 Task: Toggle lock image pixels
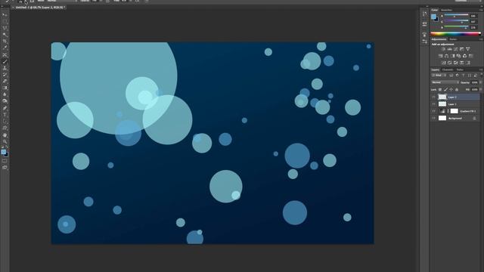[x=445, y=89]
